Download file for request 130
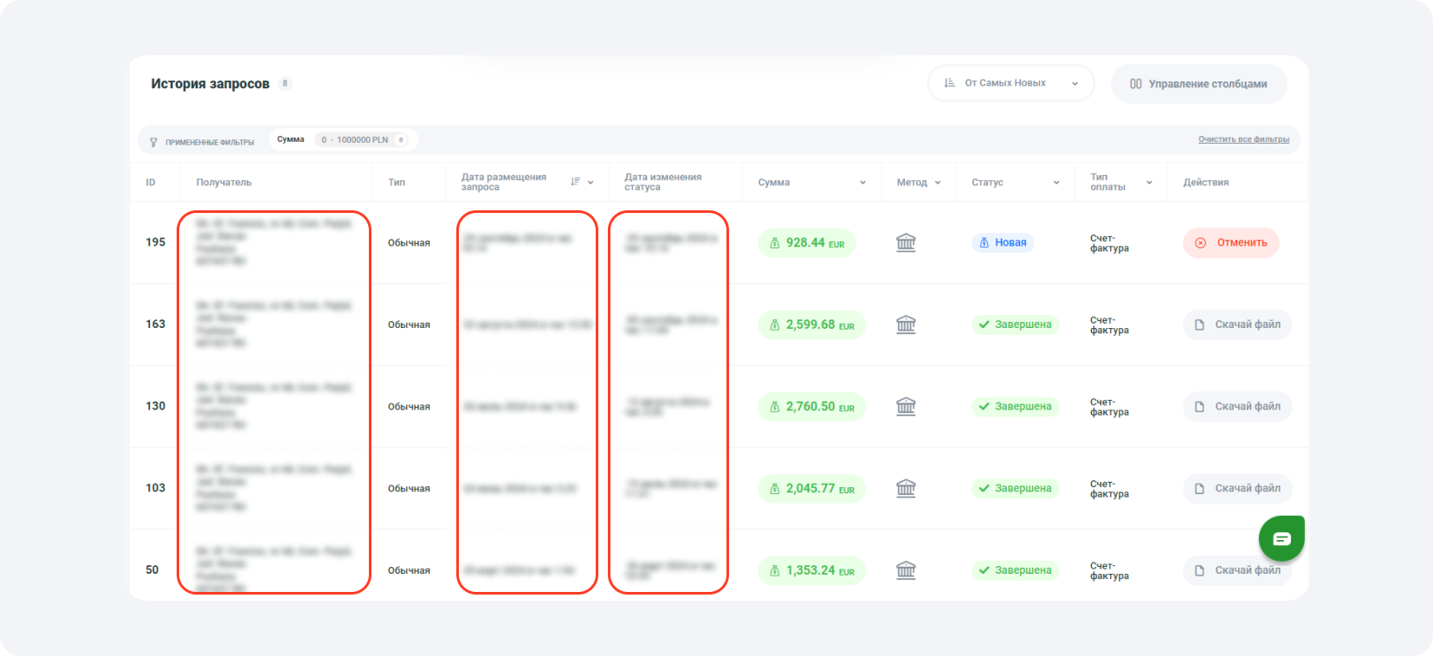Image resolution: width=1433 pixels, height=656 pixels. pos(1237,406)
